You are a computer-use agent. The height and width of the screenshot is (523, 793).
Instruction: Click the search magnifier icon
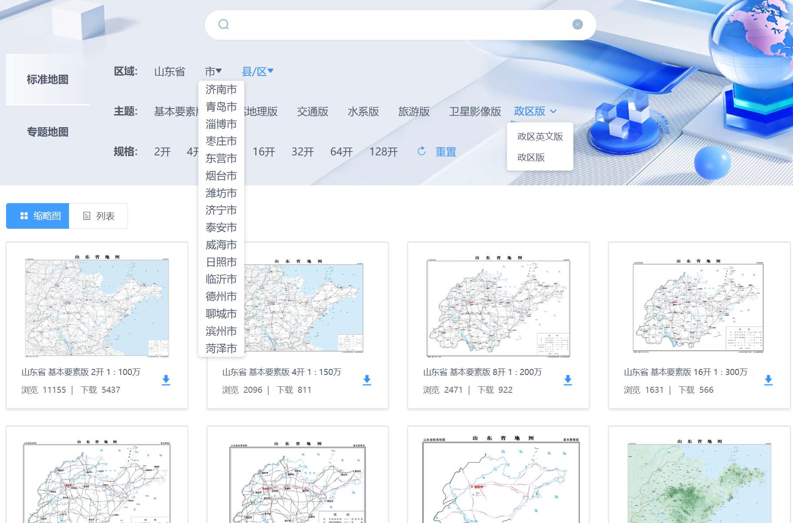tap(224, 24)
